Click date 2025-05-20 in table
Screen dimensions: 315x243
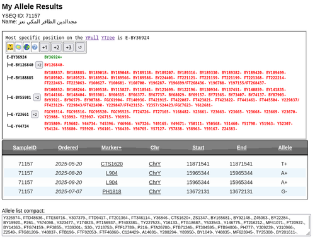(69, 164)
